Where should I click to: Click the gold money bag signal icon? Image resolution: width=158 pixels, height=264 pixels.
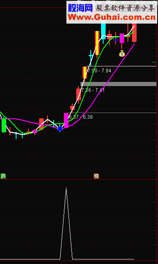[122, 53]
